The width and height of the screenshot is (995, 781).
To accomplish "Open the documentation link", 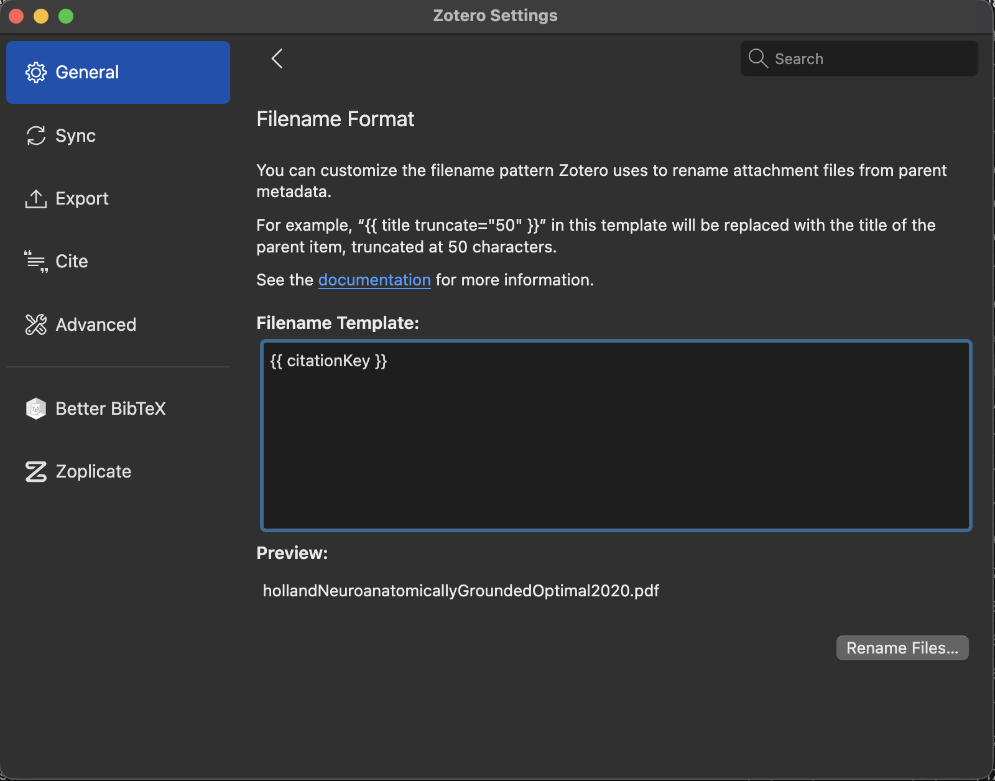I will click(x=374, y=280).
